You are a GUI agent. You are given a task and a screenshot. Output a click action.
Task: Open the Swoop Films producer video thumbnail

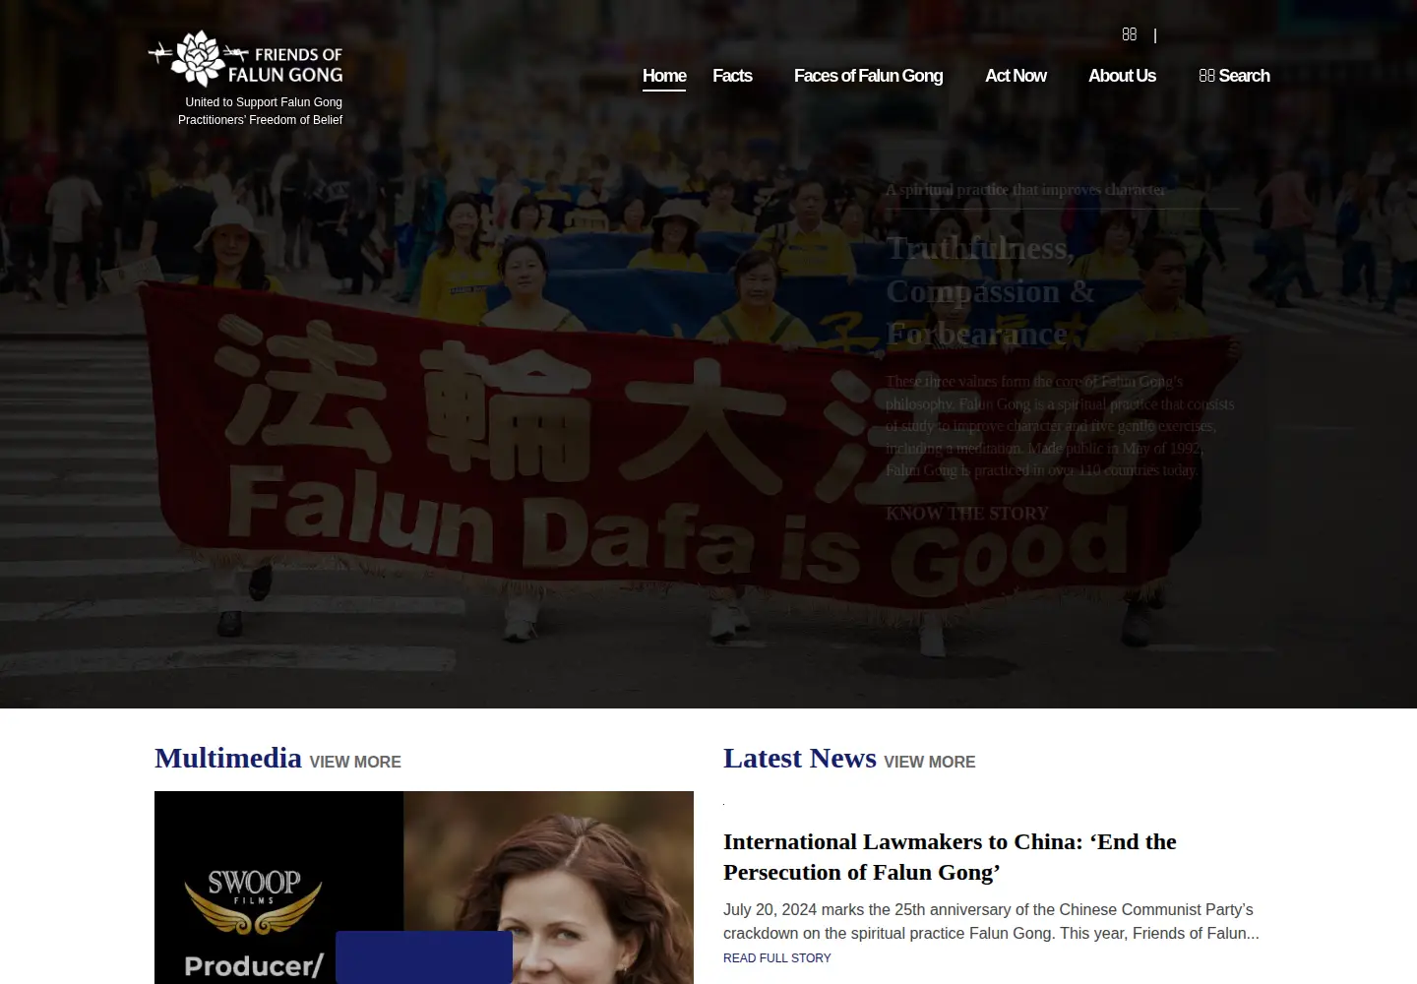tap(424, 888)
